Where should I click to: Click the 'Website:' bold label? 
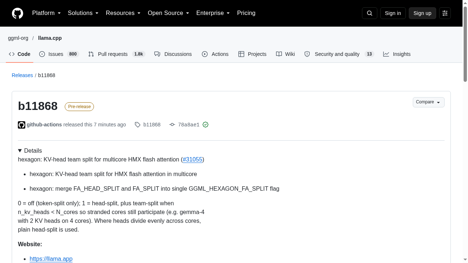click(30, 244)
